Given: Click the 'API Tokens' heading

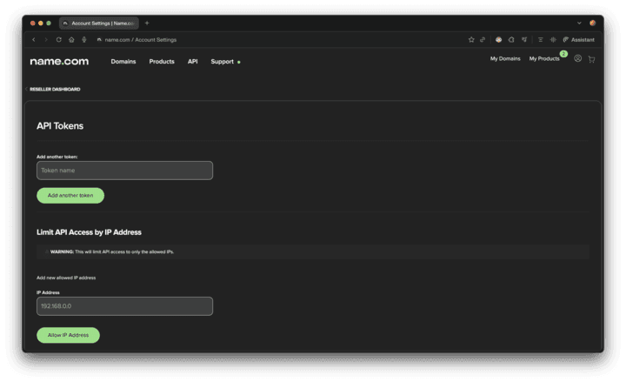Looking at the screenshot, I should pos(60,126).
